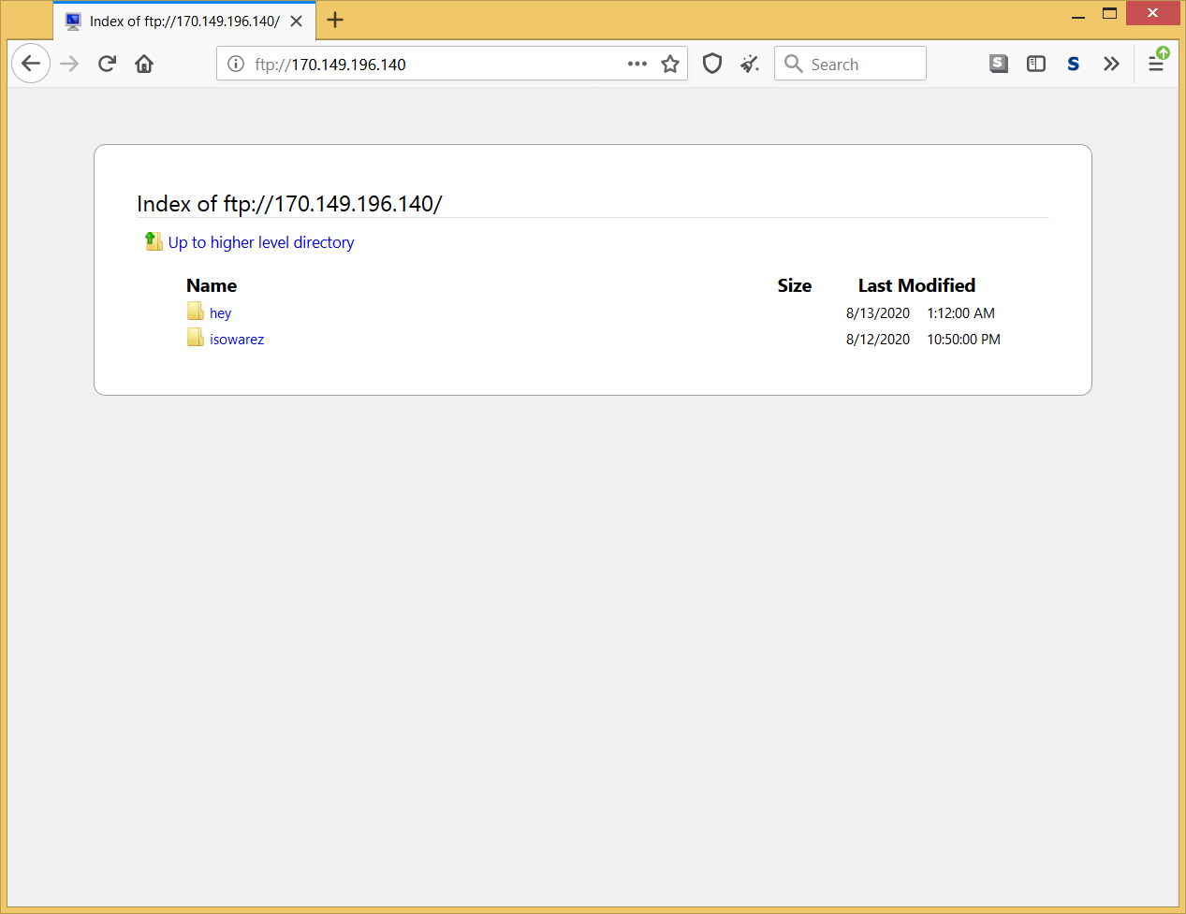1186x914 pixels.
Task: Click the time 10:50:00 PM
Action: pos(963,340)
